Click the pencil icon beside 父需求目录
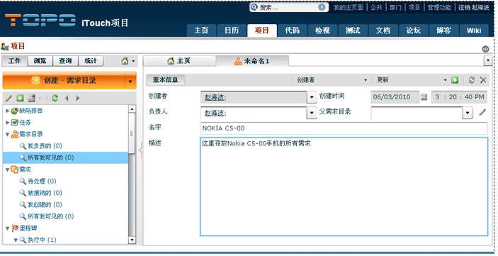 click(x=482, y=112)
